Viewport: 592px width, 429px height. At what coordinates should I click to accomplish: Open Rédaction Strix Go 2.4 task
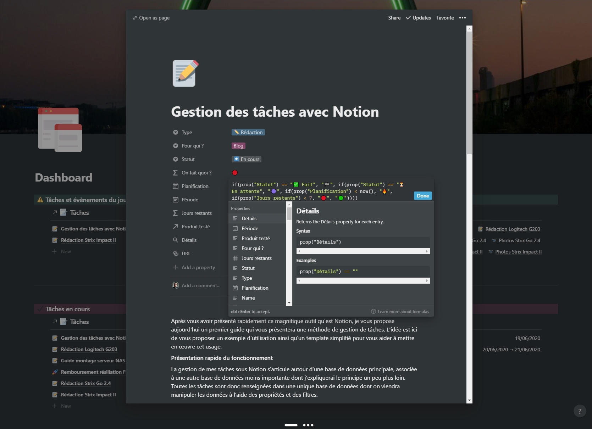click(x=86, y=383)
